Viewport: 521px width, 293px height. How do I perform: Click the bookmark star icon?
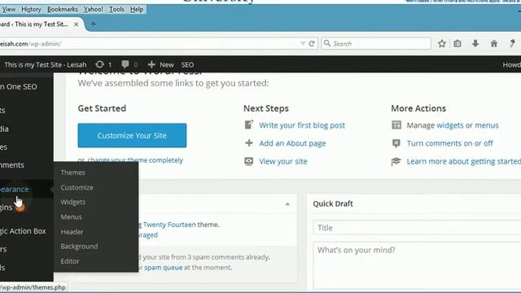pyautogui.click(x=441, y=43)
